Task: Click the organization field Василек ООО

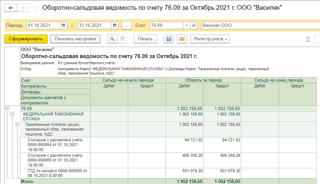Action: tap(260, 26)
